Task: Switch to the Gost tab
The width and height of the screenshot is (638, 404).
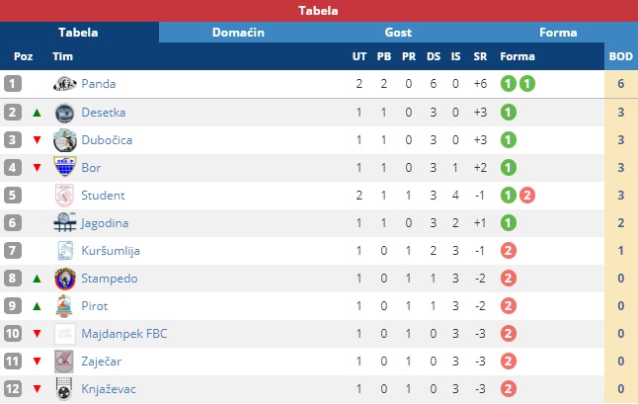Action: click(398, 33)
